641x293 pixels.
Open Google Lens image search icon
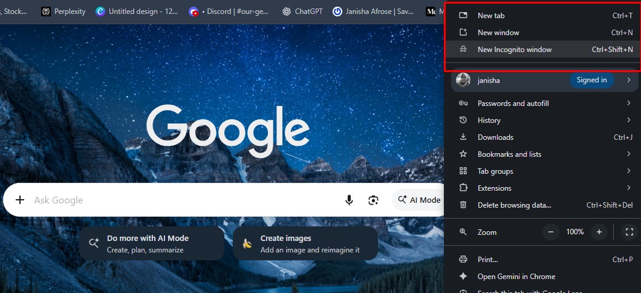coord(373,200)
